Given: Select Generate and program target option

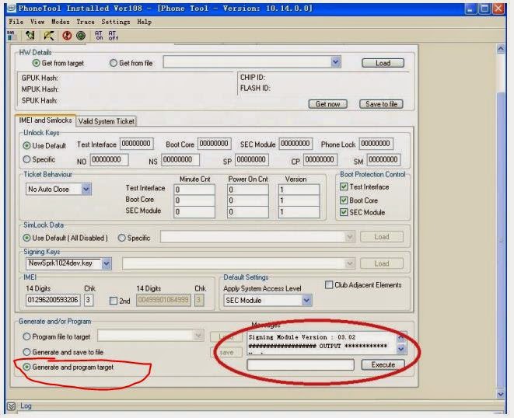Looking at the screenshot, I should tap(26, 367).
